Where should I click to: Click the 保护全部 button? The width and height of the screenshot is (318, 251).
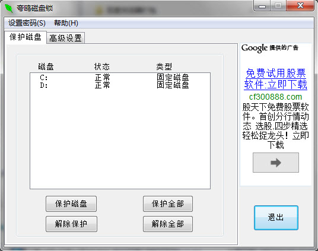coord(168,204)
